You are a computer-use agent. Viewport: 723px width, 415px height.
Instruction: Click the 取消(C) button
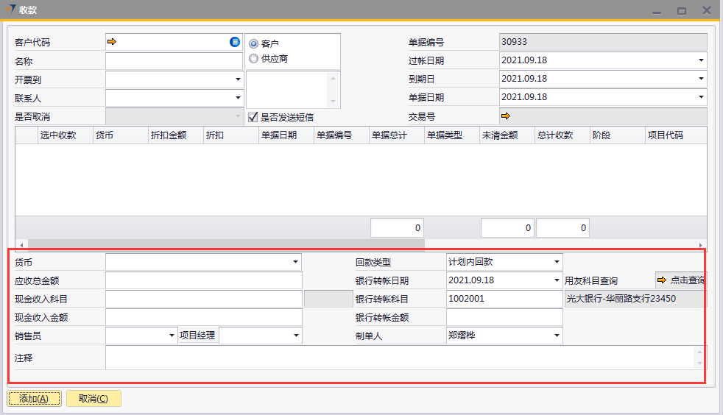pos(94,399)
